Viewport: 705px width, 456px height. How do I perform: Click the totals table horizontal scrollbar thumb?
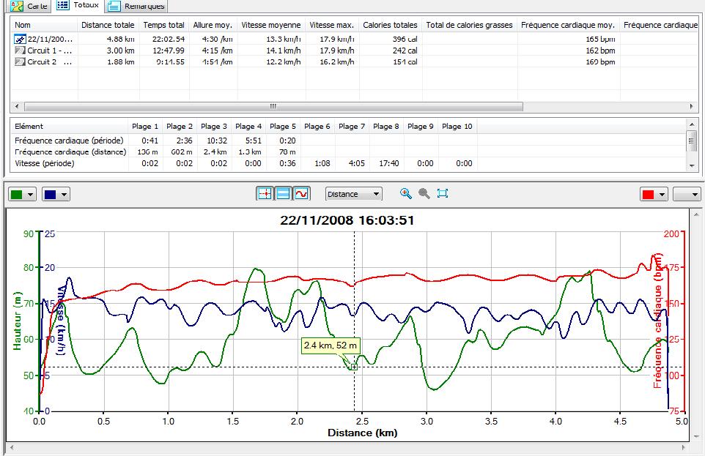pyautogui.click(x=273, y=106)
